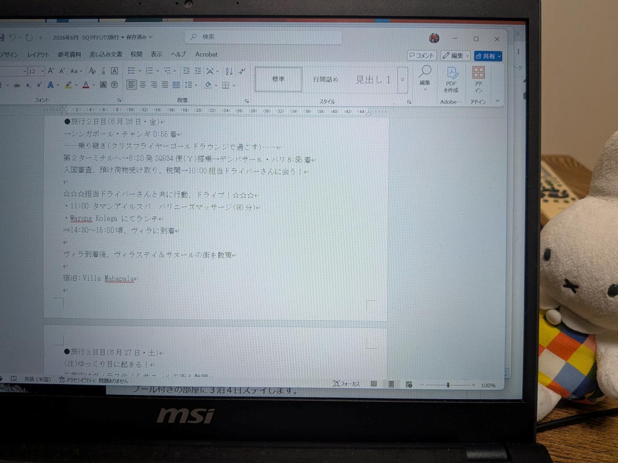
Task: Increase indent icon in paragraph group
Action: tap(198, 71)
